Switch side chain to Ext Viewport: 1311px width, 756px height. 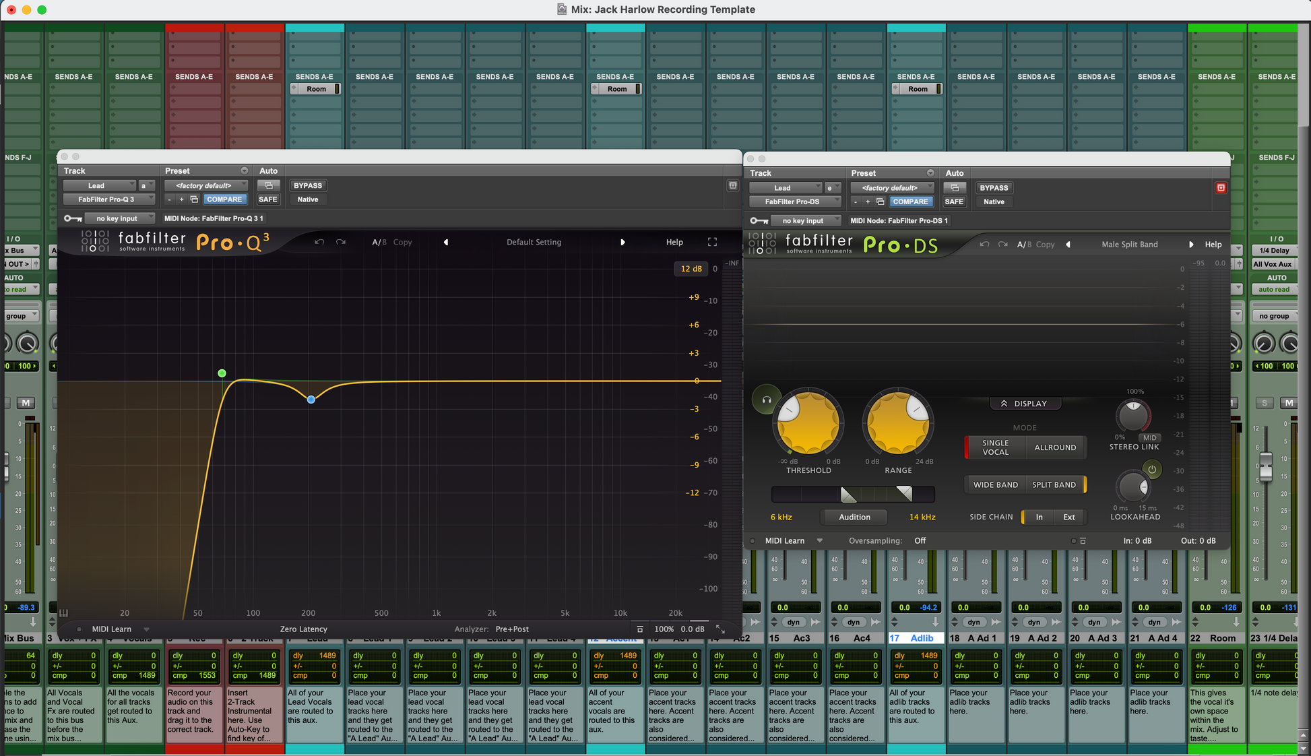(x=1069, y=517)
